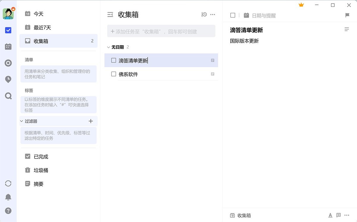The height and width of the screenshot is (222, 357).
Task: Open the habit tracker target icon
Action: [8, 63]
